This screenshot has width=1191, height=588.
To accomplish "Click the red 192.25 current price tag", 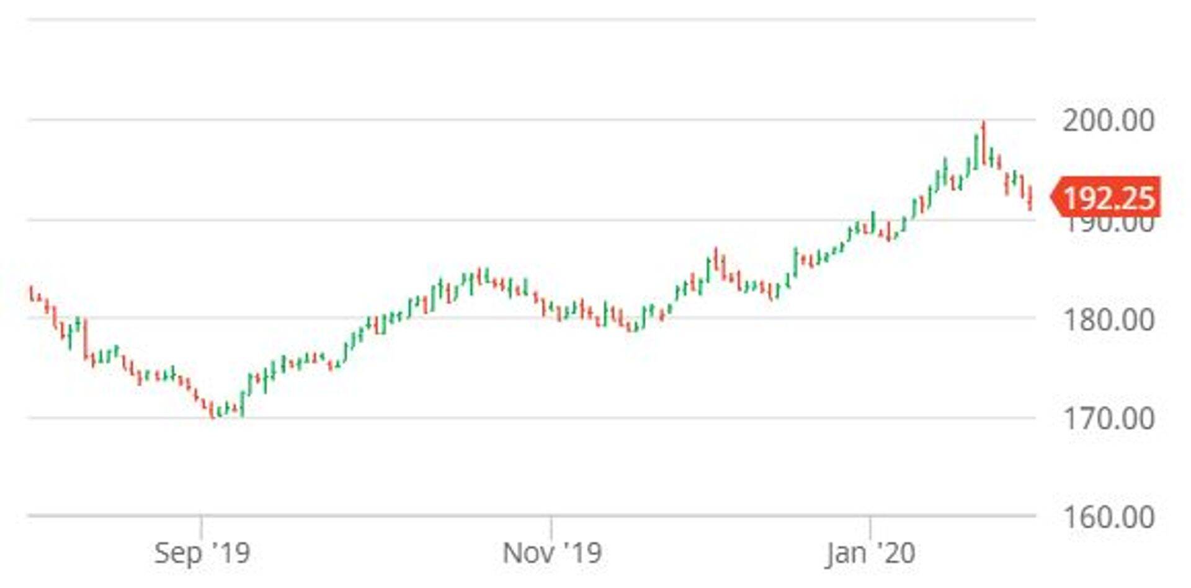I will pyautogui.click(x=1107, y=198).
